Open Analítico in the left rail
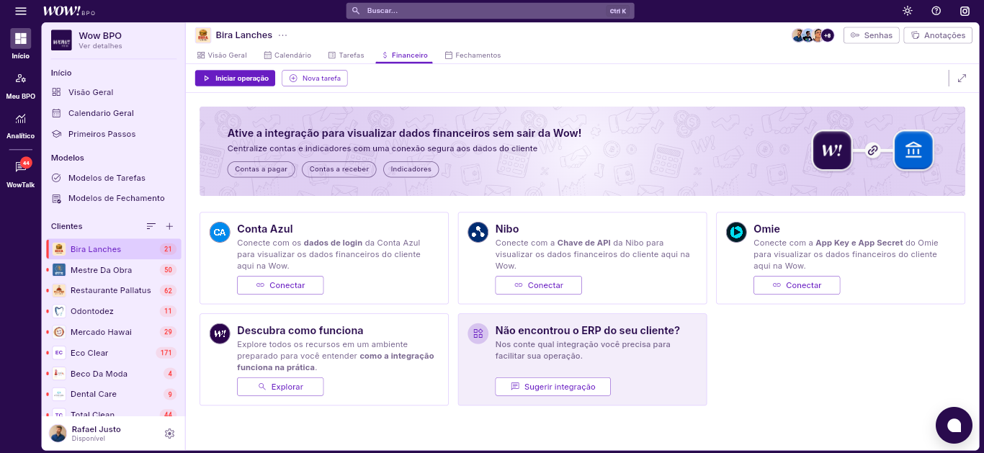Image resolution: width=984 pixels, height=453 pixels. coord(21,125)
